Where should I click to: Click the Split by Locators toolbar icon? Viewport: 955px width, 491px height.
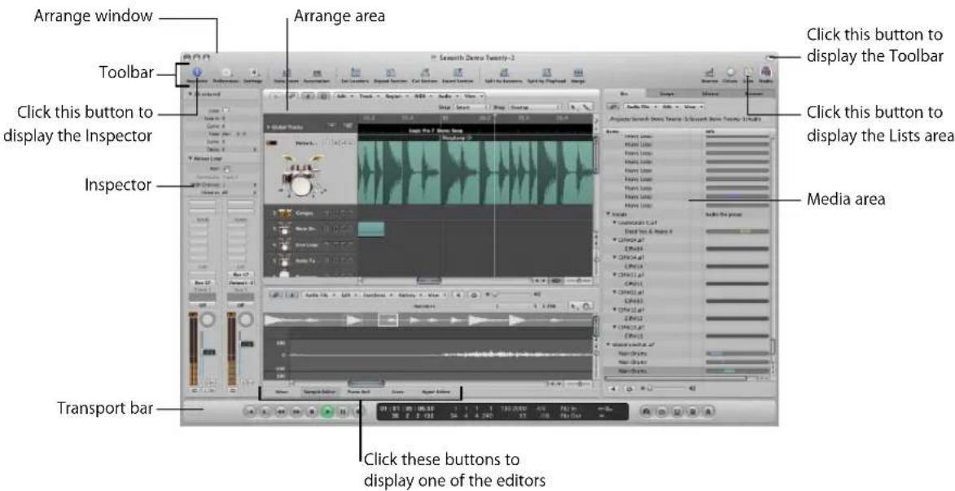click(x=504, y=74)
